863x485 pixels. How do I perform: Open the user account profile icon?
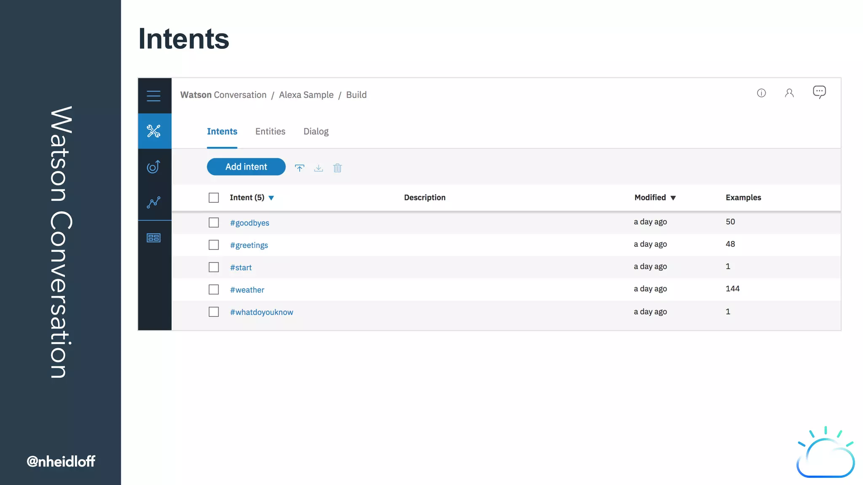pos(789,93)
